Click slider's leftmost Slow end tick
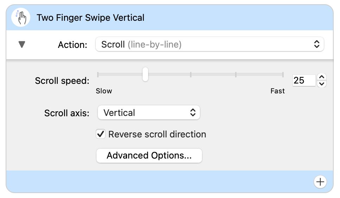The width and height of the screenshot is (340, 198). pos(98,74)
